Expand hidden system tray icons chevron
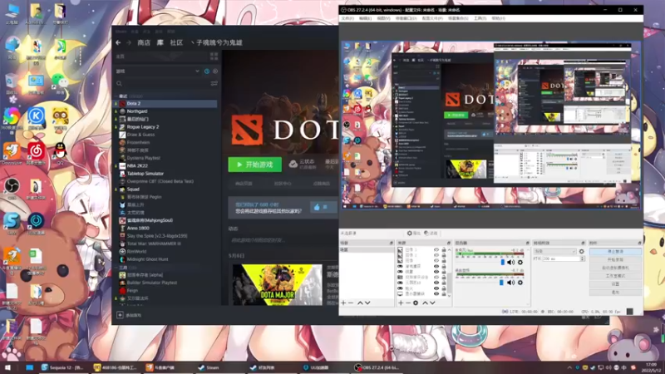665x374 pixels. click(569, 367)
